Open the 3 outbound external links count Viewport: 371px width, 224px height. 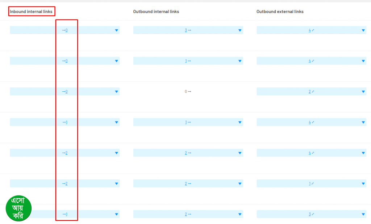coord(309,214)
